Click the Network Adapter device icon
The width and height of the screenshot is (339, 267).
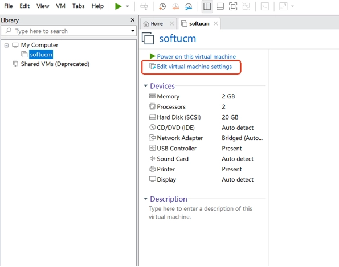tap(153, 137)
